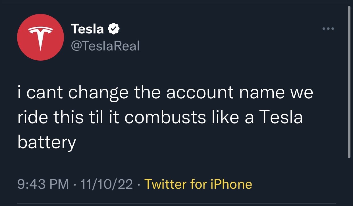Viewport: 353px width, 206px height.
Task: Click the vertical scrollbar on the right
Action: tap(349, 82)
